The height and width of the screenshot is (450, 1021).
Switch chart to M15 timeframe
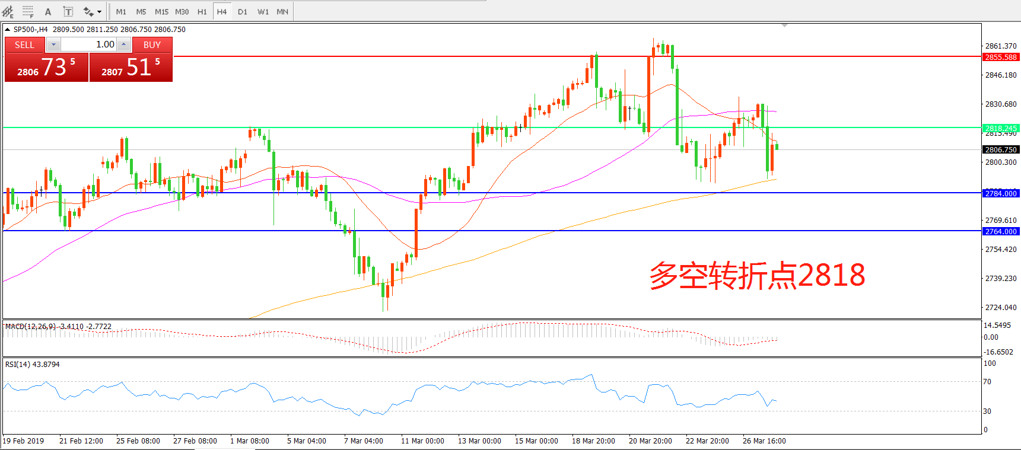[161, 12]
